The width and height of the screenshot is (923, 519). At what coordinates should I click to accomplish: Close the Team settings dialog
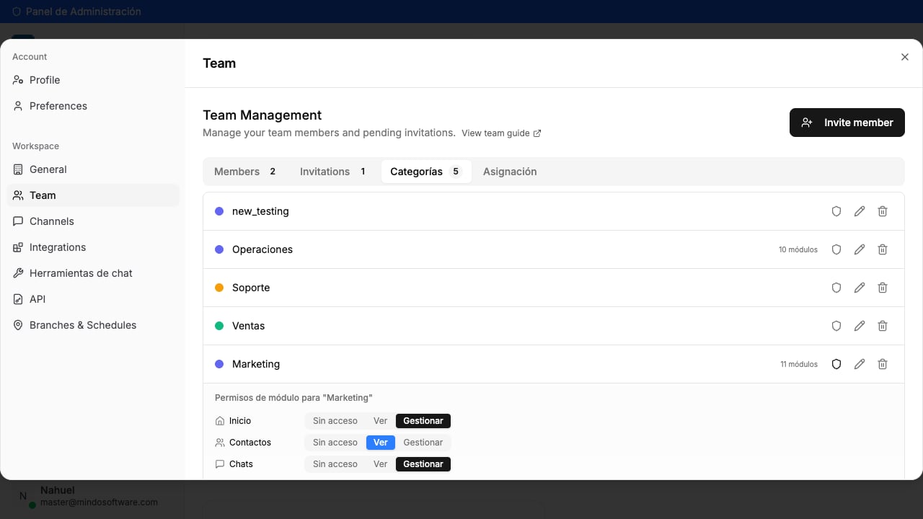coord(905,57)
